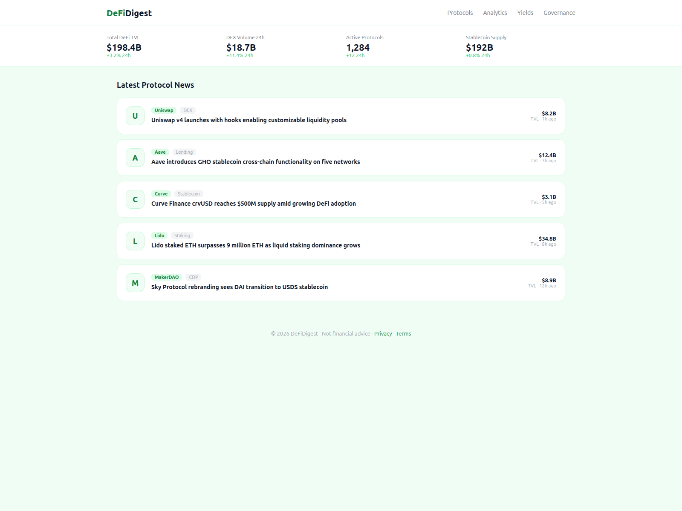
Task: Click the DeFiDigest logo
Action: coord(129,13)
